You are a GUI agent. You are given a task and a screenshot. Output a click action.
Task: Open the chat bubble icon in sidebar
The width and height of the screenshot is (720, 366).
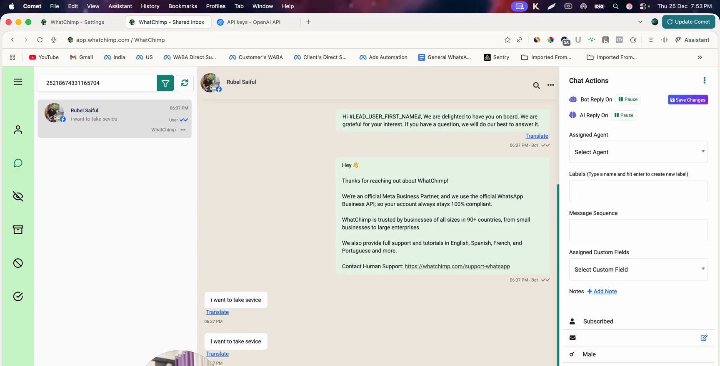click(18, 163)
